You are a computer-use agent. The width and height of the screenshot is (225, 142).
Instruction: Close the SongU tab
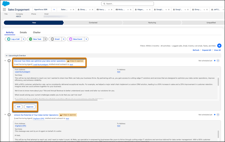[x=169, y=10]
